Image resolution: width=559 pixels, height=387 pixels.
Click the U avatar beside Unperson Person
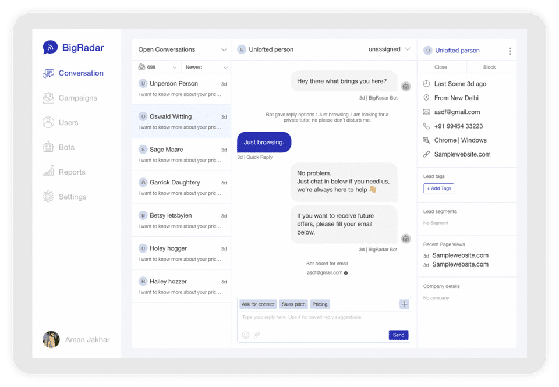(143, 83)
